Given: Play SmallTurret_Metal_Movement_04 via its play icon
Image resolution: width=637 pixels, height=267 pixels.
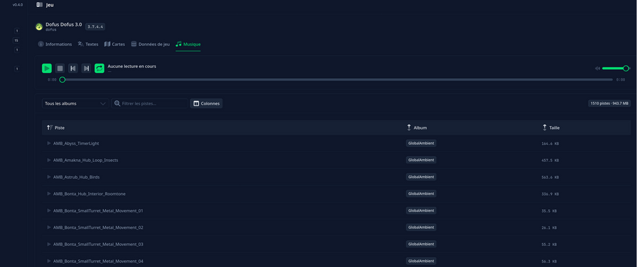Looking at the screenshot, I should click(49, 261).
